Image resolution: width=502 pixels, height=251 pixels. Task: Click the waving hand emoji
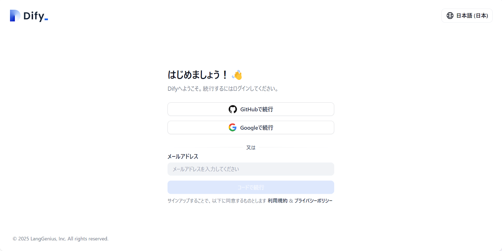tap(237, 75)
